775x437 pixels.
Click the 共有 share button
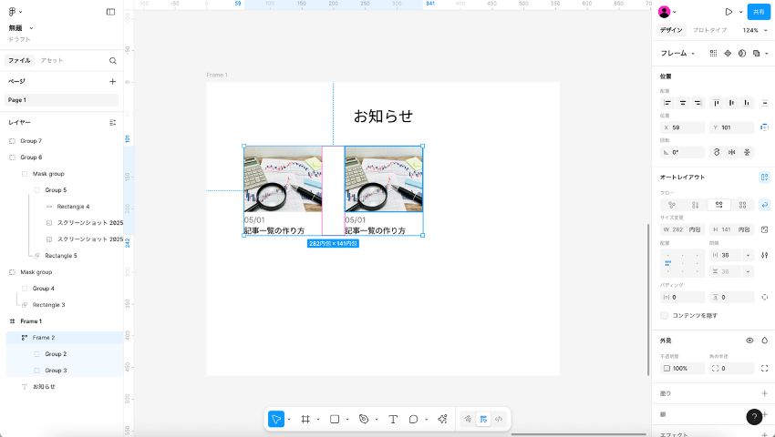759,12
